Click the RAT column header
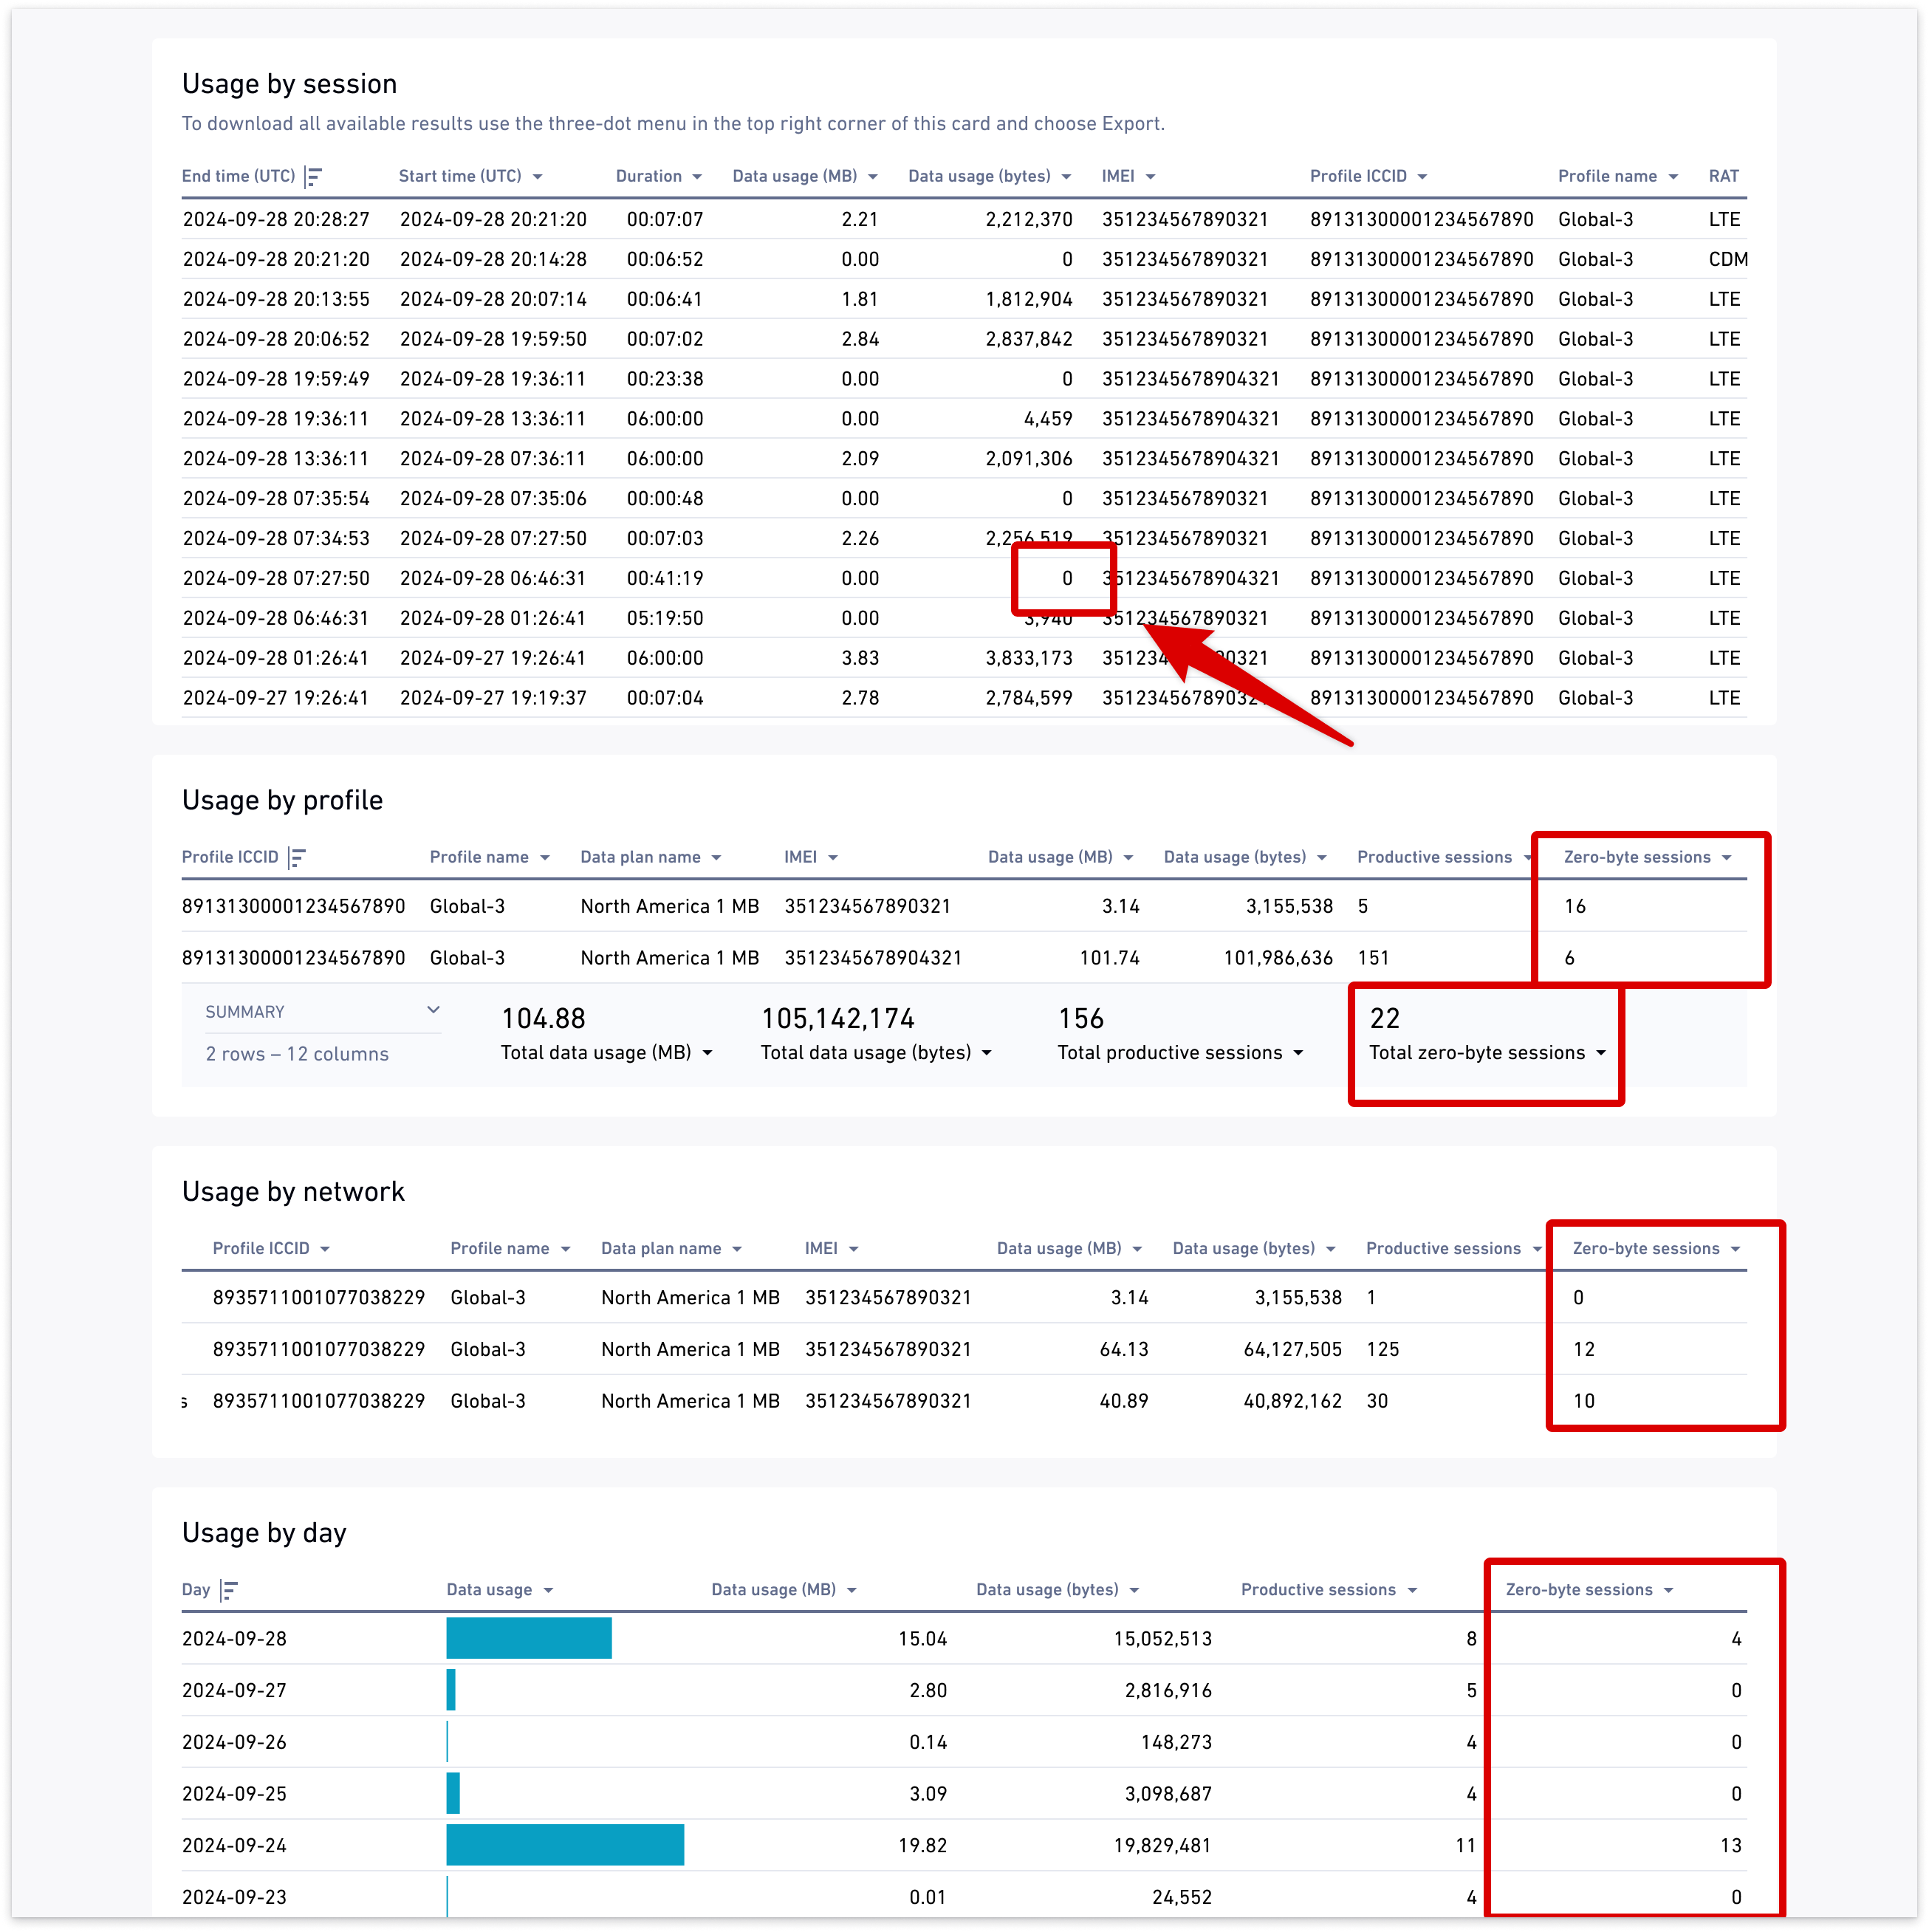Image resolution: width=1929 pixels, height=1932 pixels. point(1723,176)
